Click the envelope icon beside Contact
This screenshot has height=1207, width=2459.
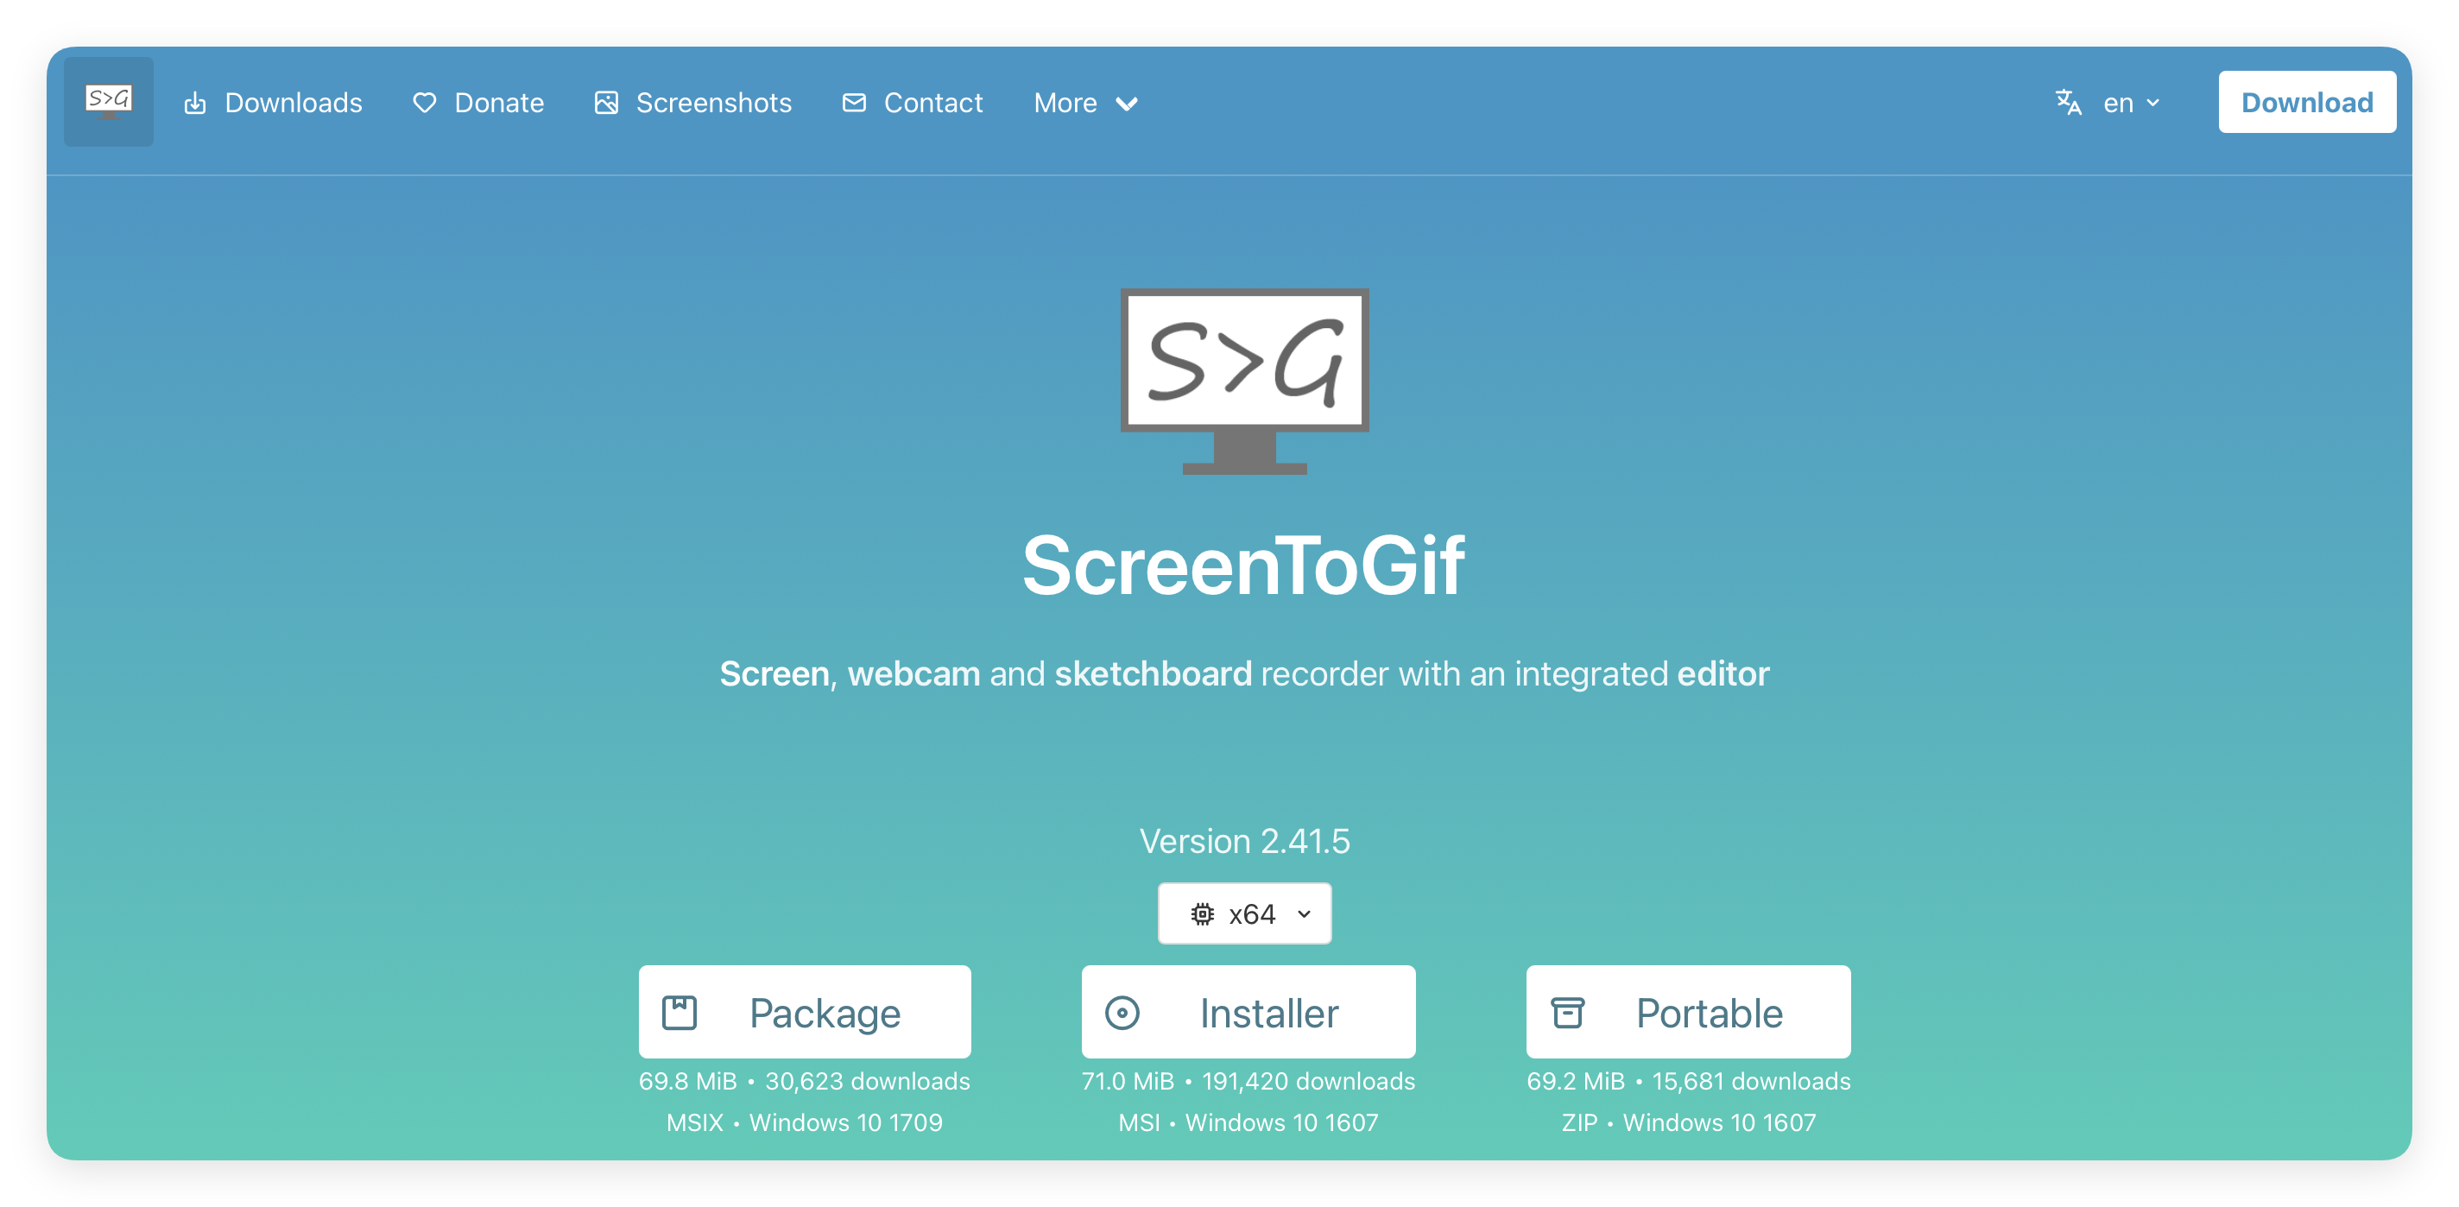(855, 102)
